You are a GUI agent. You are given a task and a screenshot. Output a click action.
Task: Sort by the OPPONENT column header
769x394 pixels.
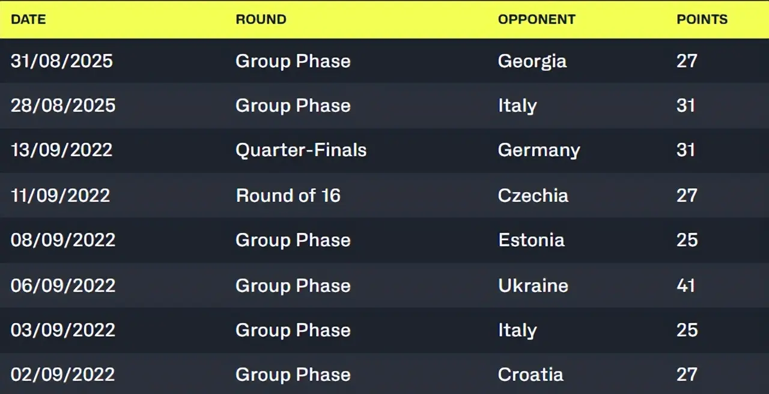536,19
